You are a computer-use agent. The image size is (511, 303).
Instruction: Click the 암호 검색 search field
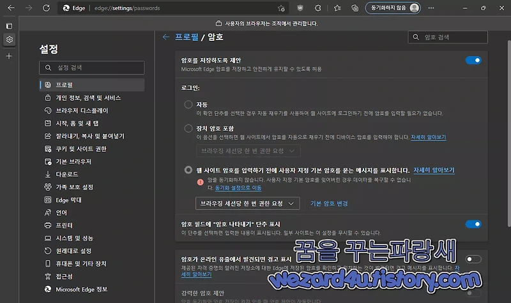(448, 37)
